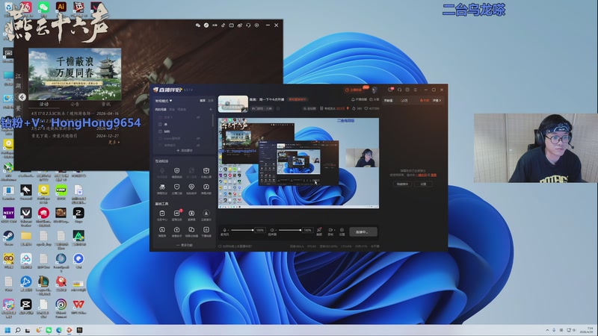Toggle the second source checkbox in list
The height and width of the screenshot is (336, 598).
point(160,124)
